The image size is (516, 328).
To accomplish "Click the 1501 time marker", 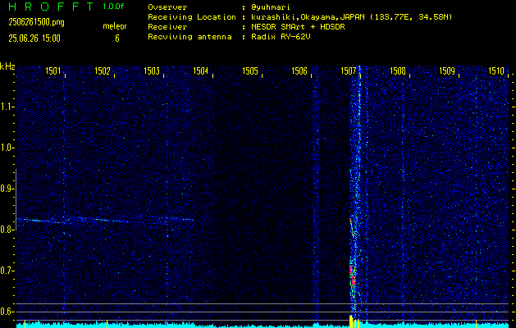I will point(53,71).
